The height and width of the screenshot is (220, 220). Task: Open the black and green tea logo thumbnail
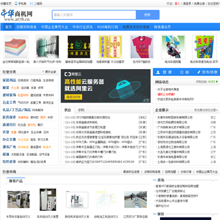(79, 47)
